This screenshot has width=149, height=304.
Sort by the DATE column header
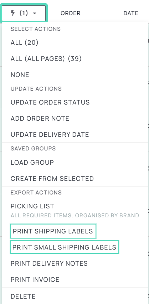[131, 13]
